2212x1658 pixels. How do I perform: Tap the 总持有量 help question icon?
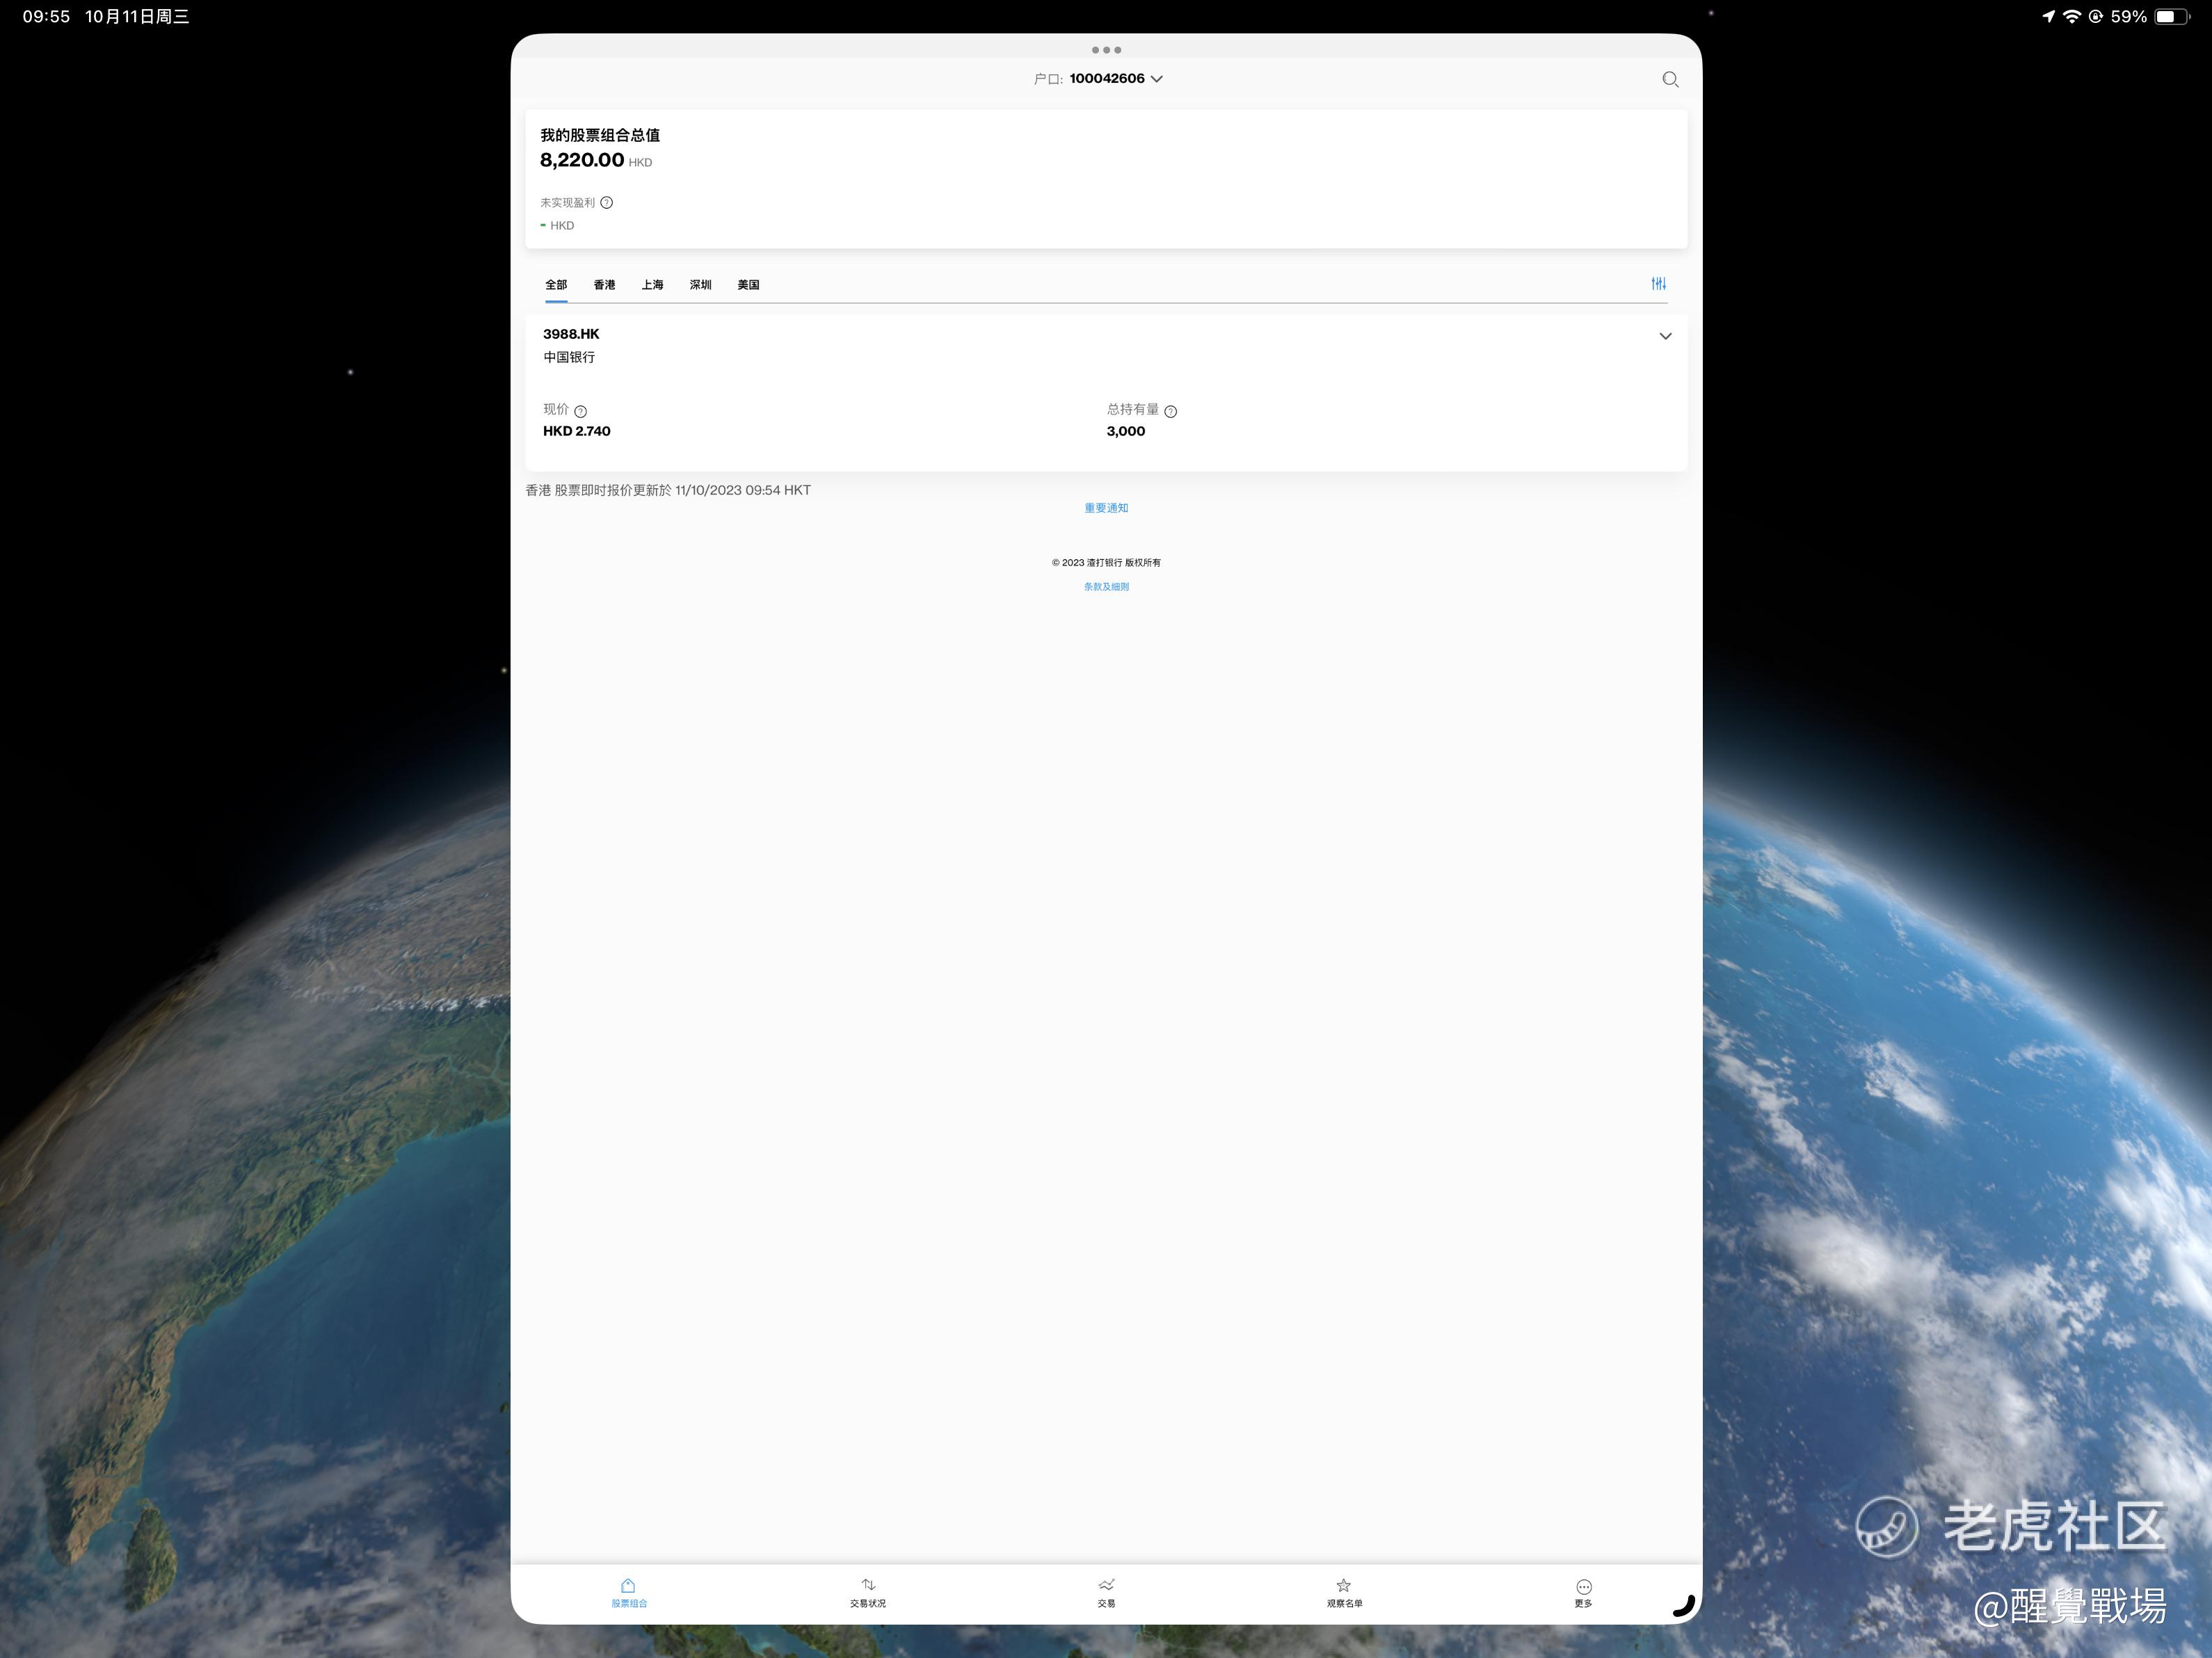pyautogui.click(x=1170, y=411)
